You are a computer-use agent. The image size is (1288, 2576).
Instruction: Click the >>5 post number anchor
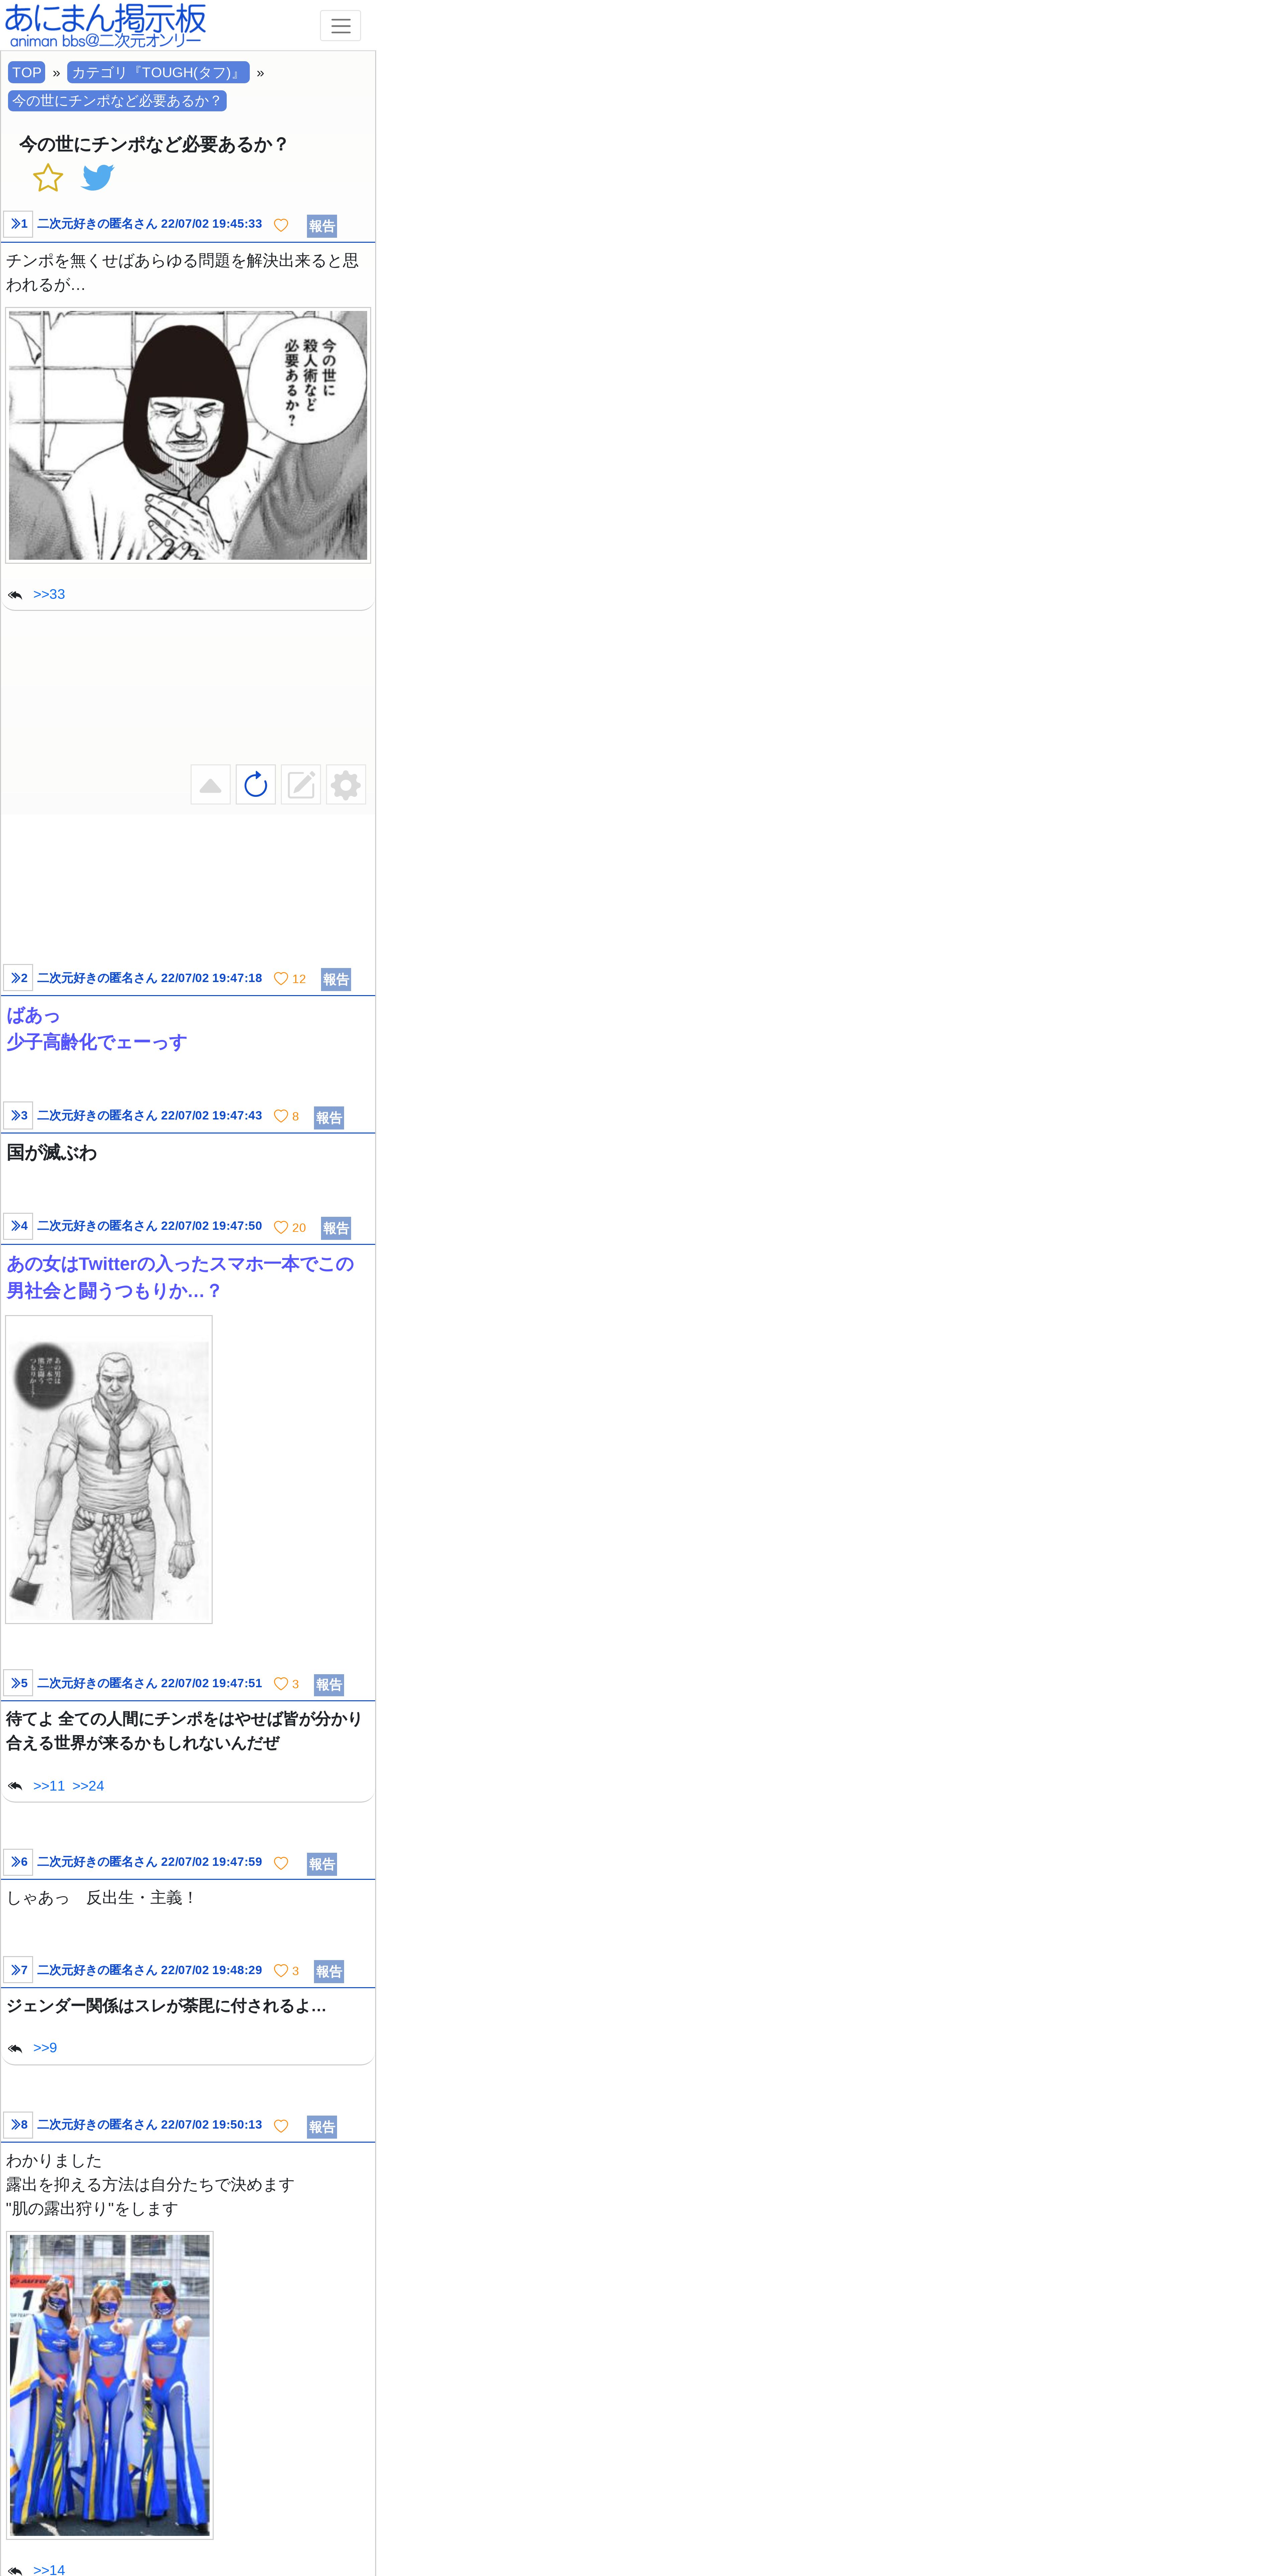18,1683
